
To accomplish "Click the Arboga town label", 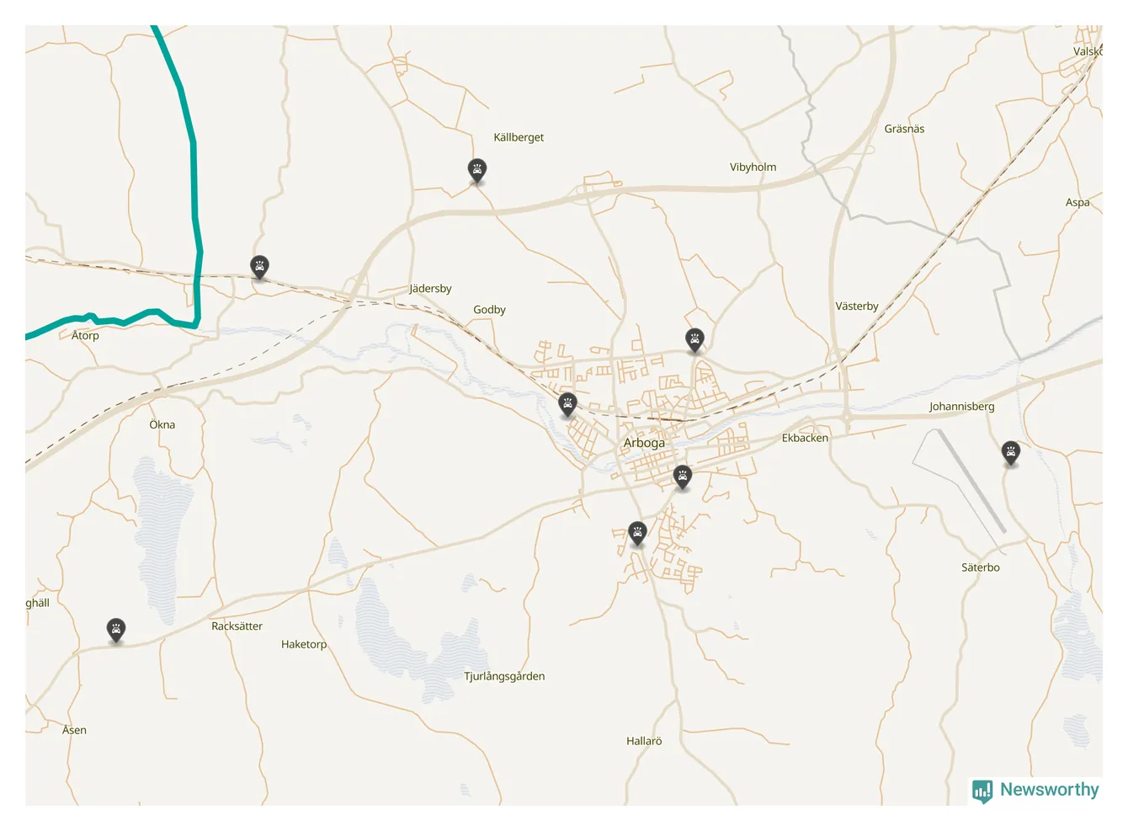I will click(644, 443).
